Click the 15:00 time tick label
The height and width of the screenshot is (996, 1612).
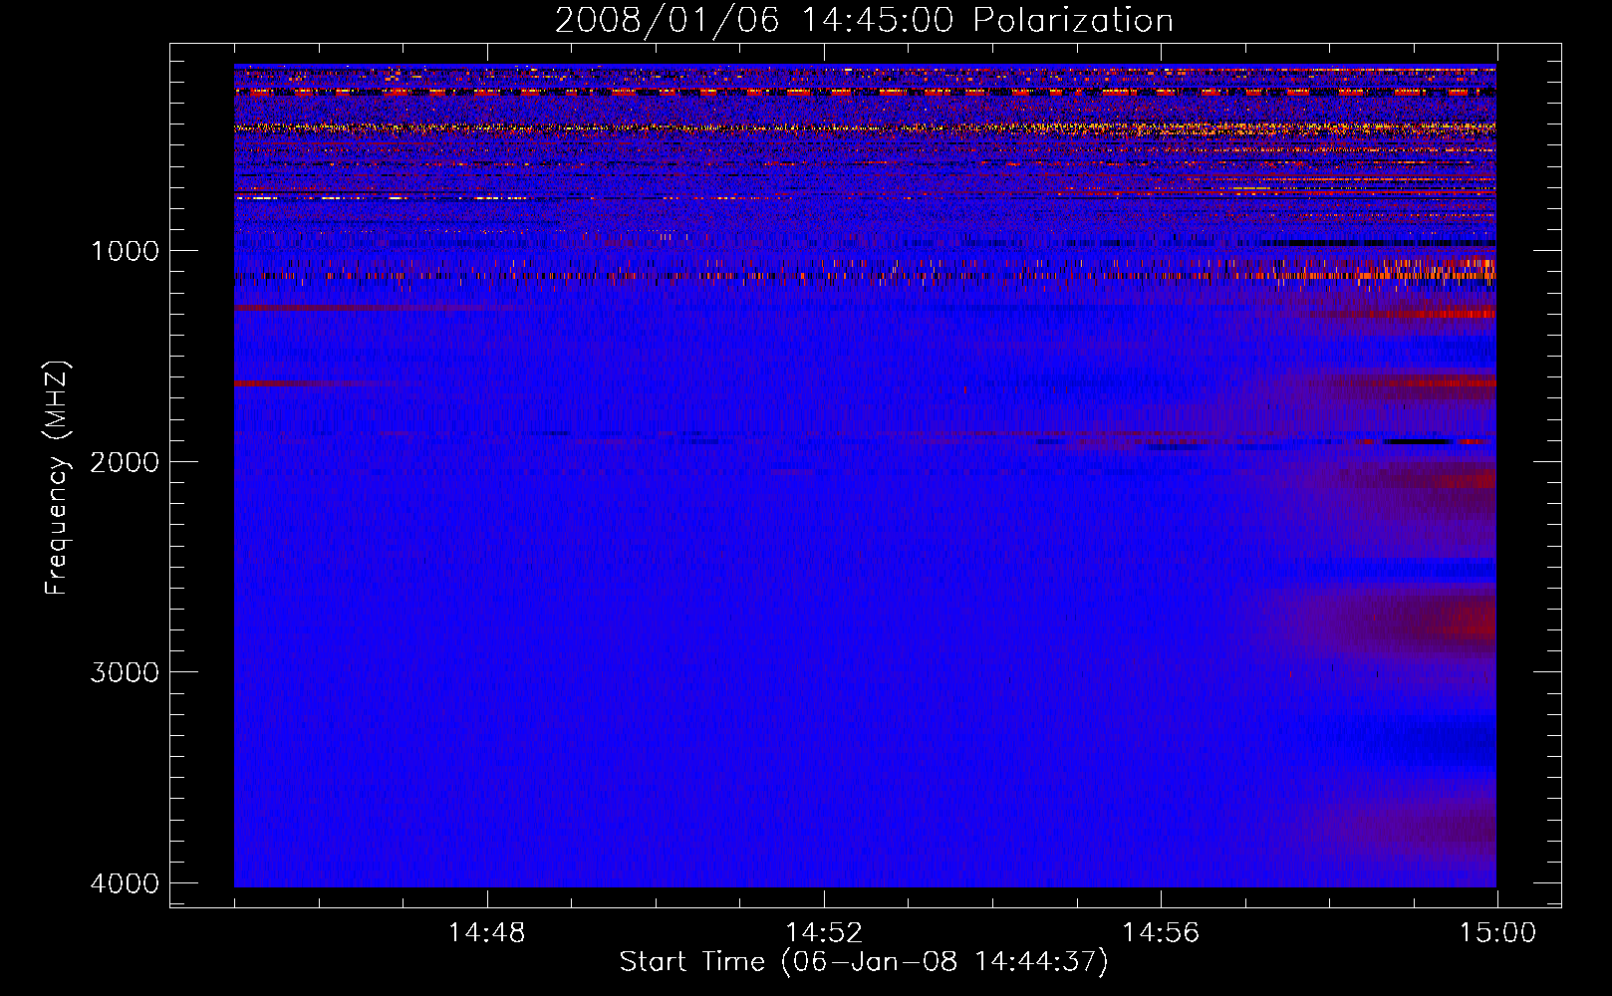pyautogui.click(x=1497, y=933)
